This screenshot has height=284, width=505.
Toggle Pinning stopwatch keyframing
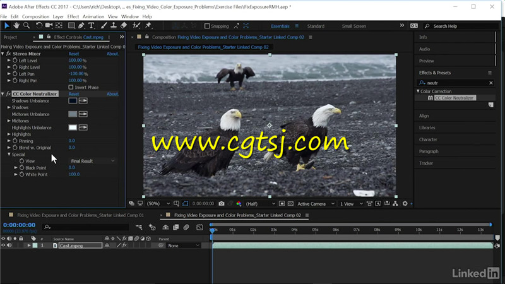pyautogui.click(x=15, y=141)
